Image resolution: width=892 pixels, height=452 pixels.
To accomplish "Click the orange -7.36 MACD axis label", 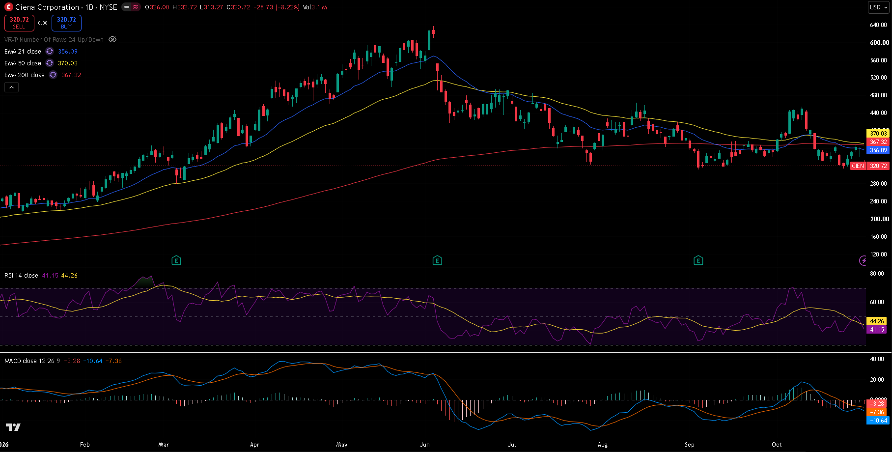I will point(877,412).
